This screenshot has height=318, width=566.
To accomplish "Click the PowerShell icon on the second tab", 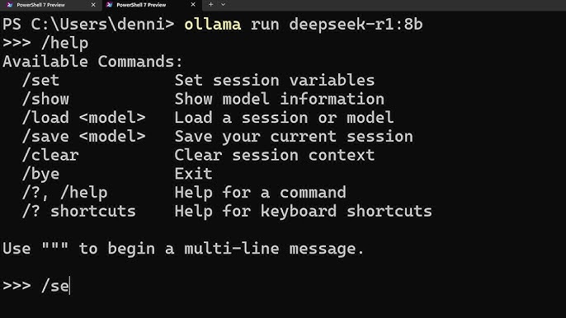I will tap(110, 5).
